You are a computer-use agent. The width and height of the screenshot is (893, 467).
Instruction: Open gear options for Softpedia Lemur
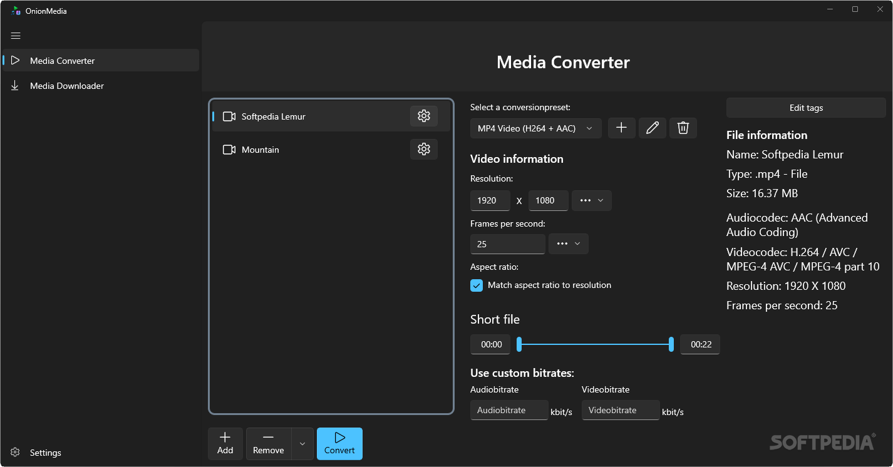pyautogui.click(x=424, y=116)
